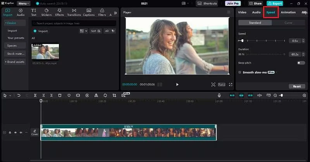The image size is (310, 162).
Task: Switch to the Video properties tab
Action: (x=242, y=12)
